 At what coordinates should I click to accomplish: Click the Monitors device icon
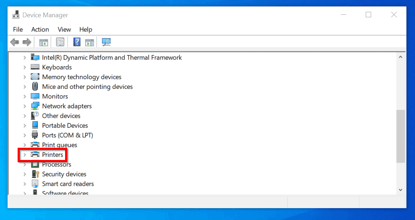coord(35,96)
